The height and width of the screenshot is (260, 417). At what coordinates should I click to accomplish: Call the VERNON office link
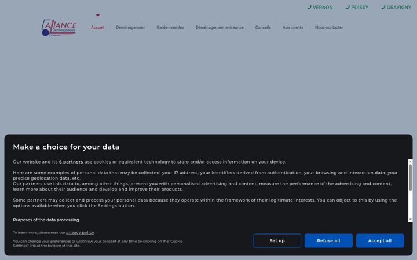pyautogui.click(x=320, y=8)
